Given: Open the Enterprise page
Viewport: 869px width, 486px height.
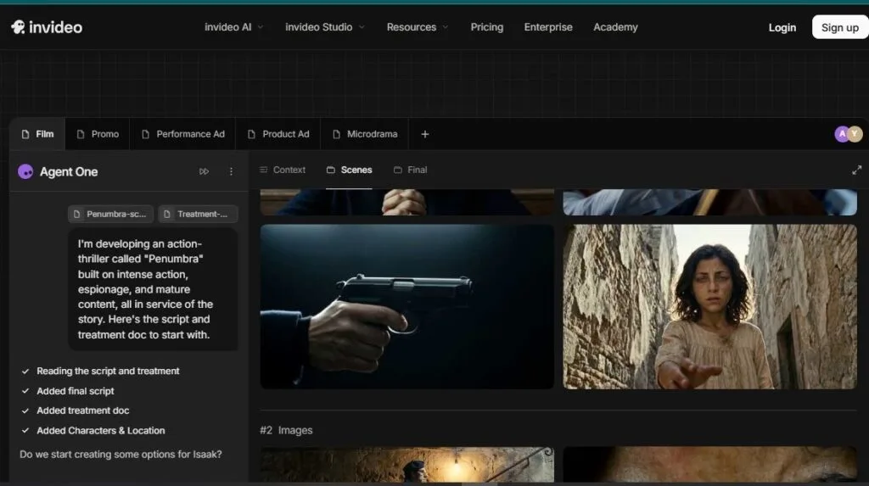Looking at the screenshot, I should (548, 27).
